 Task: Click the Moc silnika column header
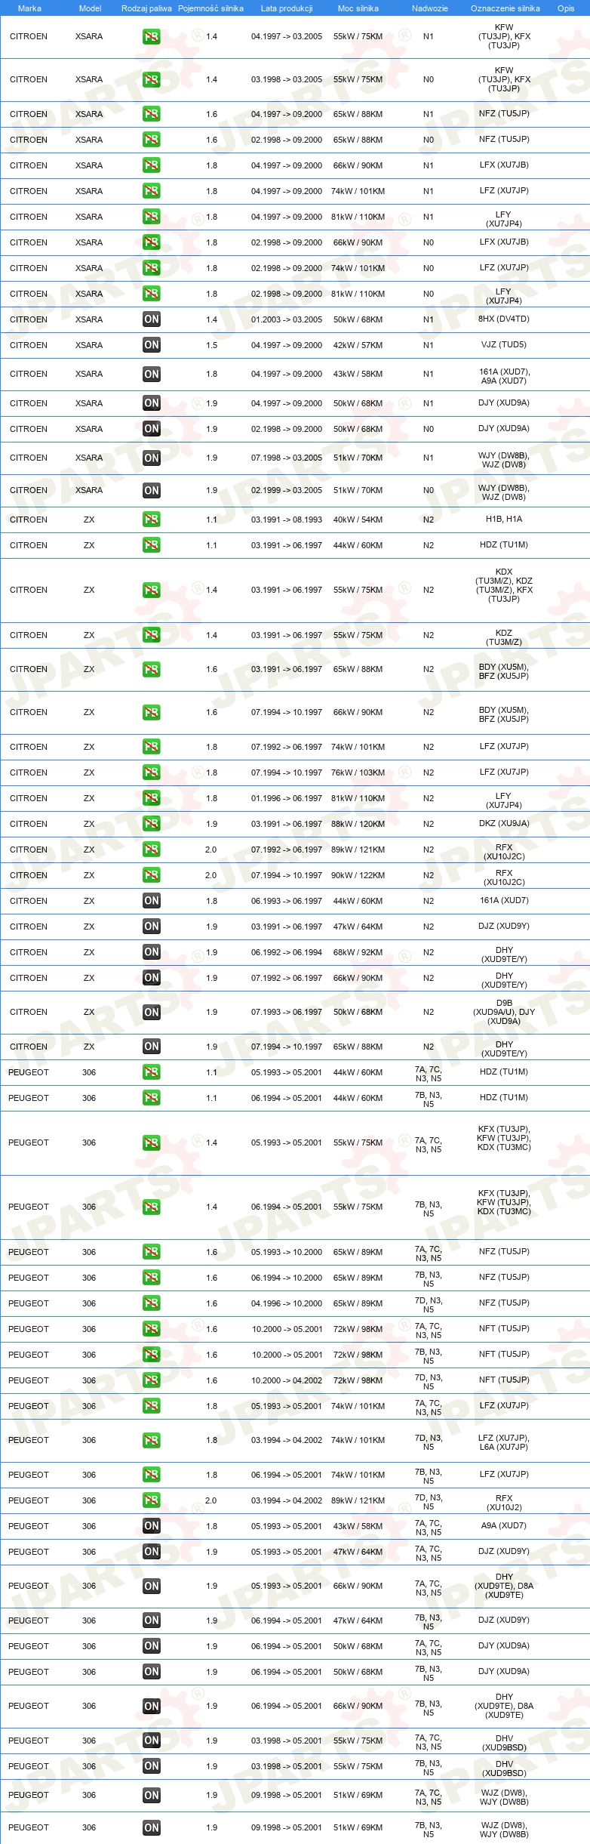358,8
